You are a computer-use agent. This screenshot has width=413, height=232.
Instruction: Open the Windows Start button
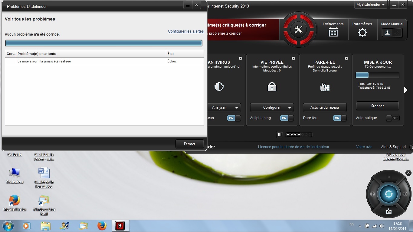tap(8, 226)
